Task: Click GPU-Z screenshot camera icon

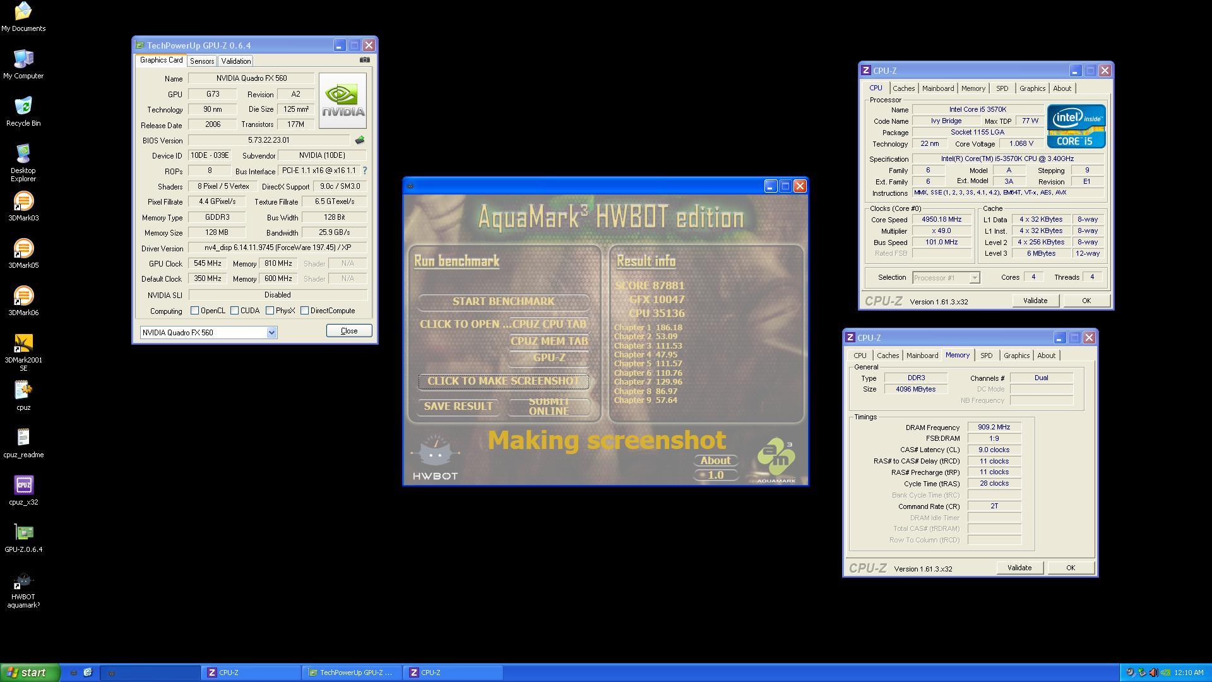Action: pos(365,60)
